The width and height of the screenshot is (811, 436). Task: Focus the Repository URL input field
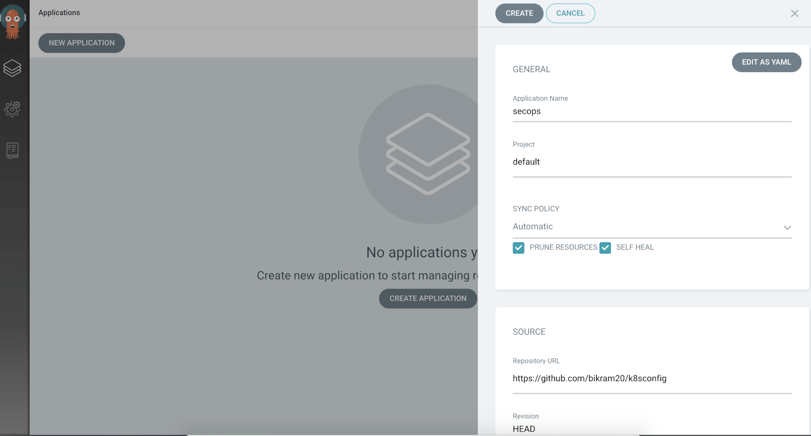point(652,379)
